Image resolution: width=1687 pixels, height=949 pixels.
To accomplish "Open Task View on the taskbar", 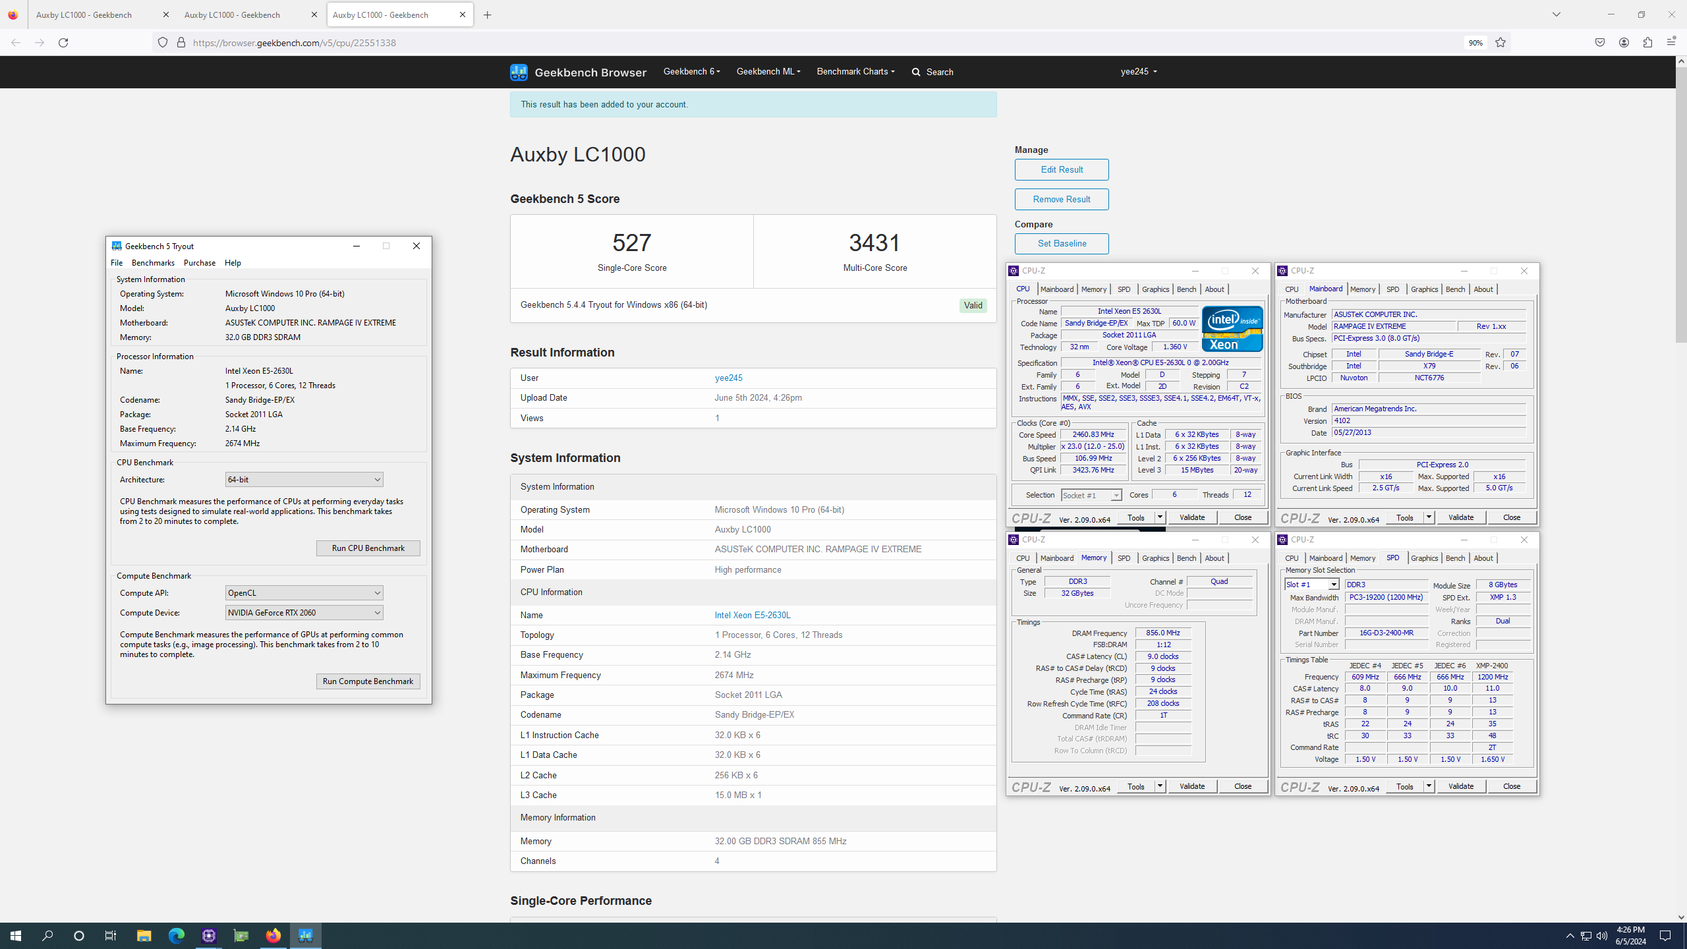I will [x=111, y=936].
